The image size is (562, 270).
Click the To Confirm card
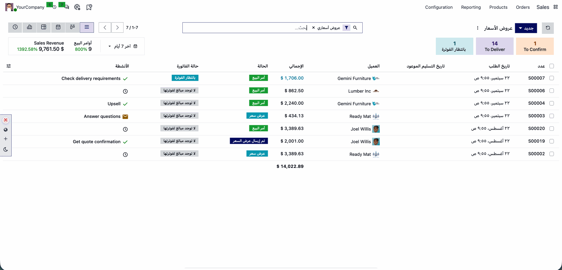535,46
